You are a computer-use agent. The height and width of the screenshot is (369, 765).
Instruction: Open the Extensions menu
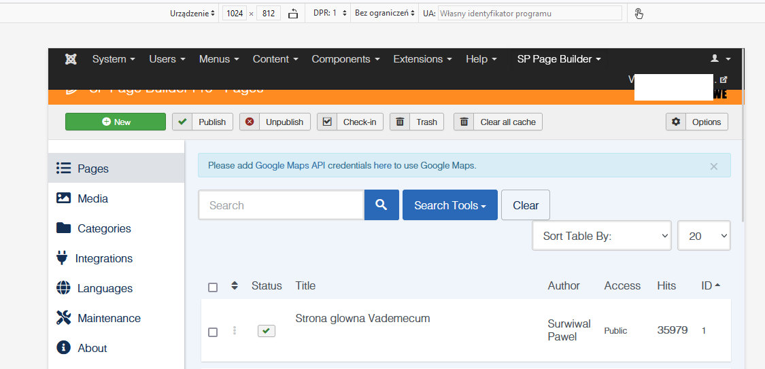coord(422,59)
